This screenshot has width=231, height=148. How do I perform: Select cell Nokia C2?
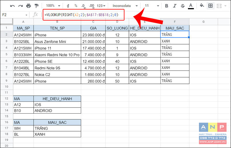click(57, 75)
